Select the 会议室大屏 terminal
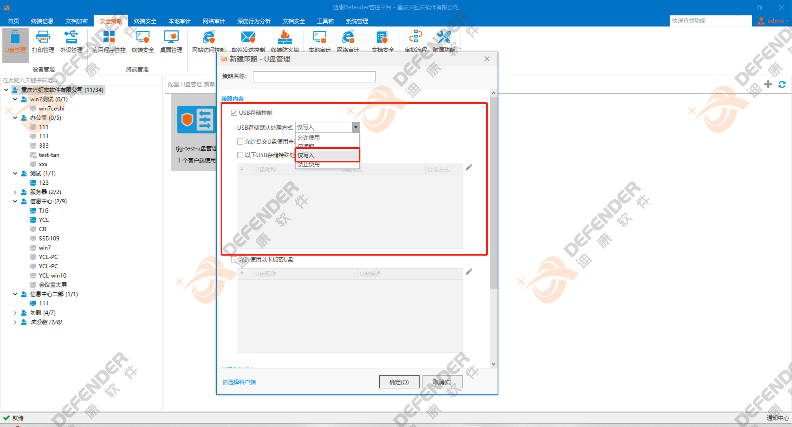 click(53, 285)
